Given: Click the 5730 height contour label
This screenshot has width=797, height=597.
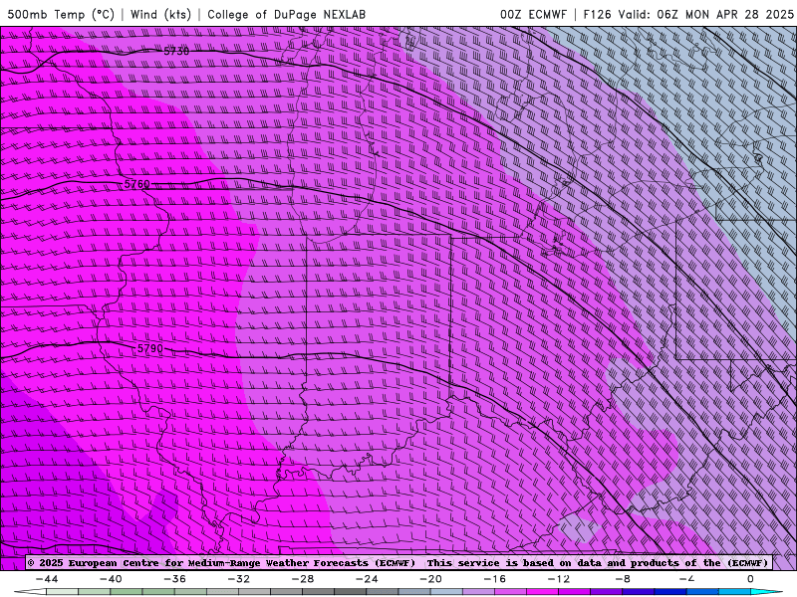Looking at the screenshot, I should (x=176, y=52).
